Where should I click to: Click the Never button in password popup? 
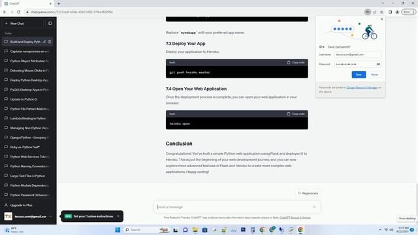(x=374, y=74)
